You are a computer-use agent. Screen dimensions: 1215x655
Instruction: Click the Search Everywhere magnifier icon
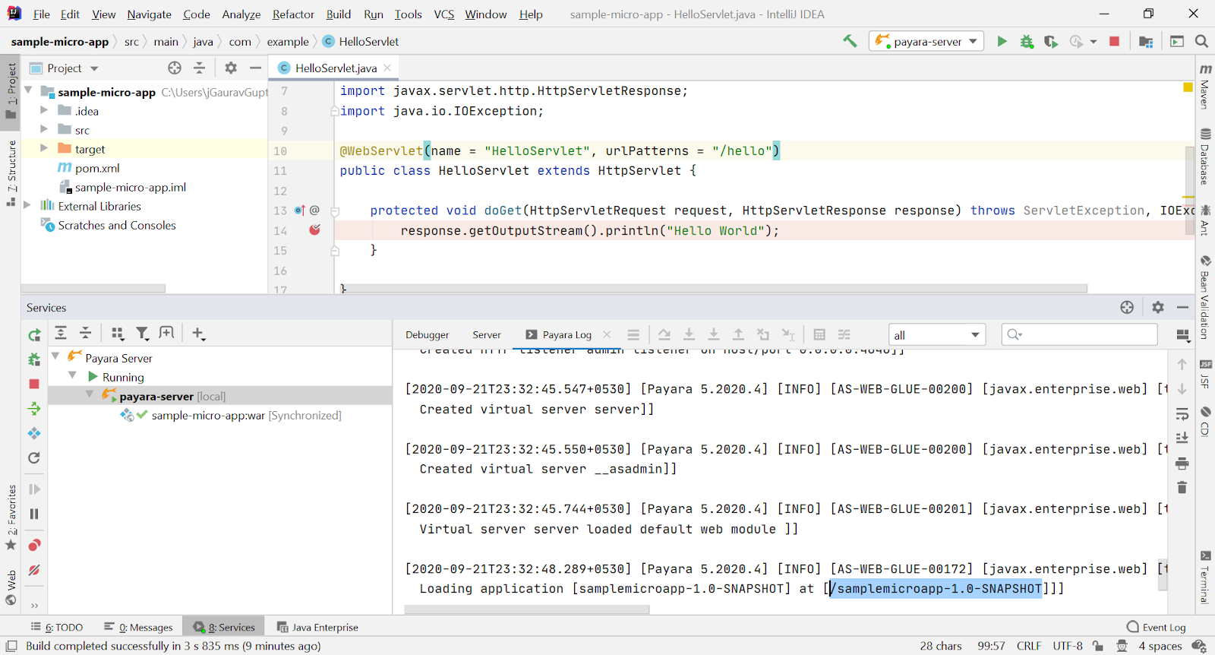tap(1201, 41)
